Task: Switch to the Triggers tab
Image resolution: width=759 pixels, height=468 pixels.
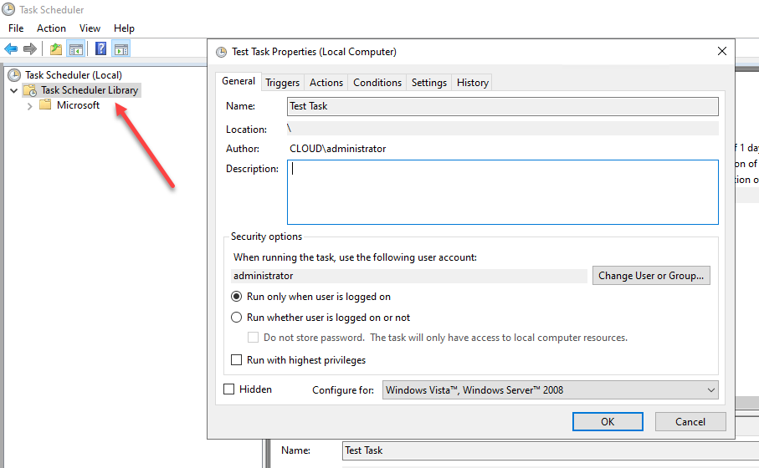Action: [283, 83]
